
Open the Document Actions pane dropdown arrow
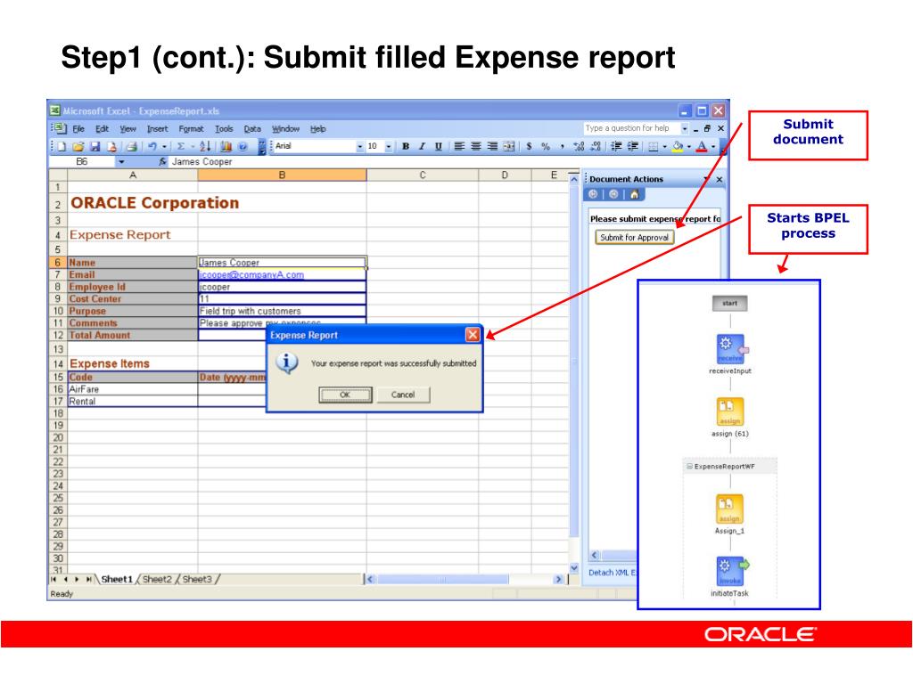click(706, 179)
